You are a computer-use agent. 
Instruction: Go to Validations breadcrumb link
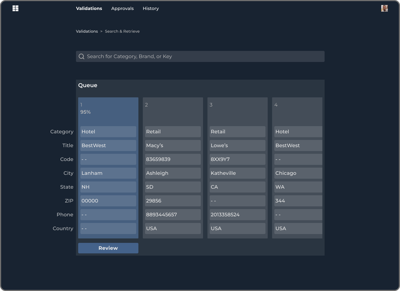[x=87, y=31]
